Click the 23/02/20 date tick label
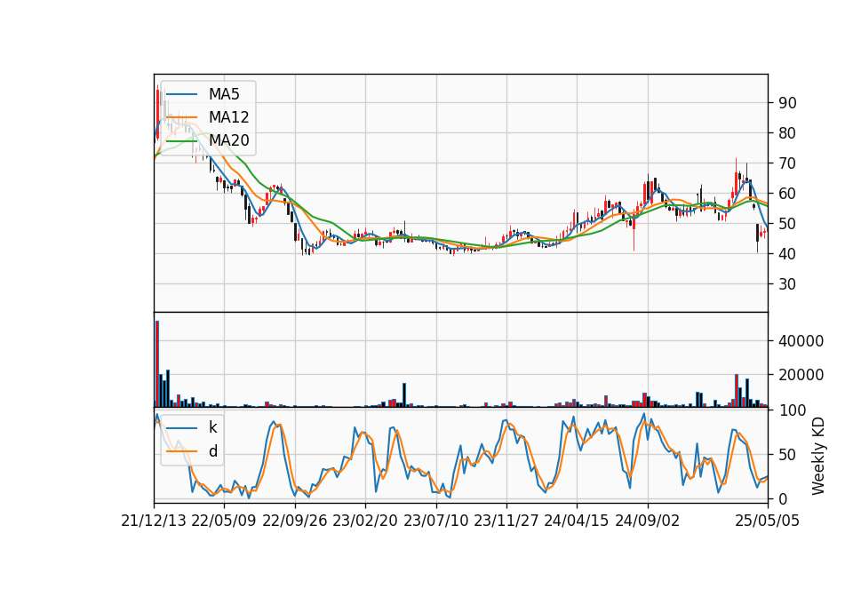 (x=365, y=521)
